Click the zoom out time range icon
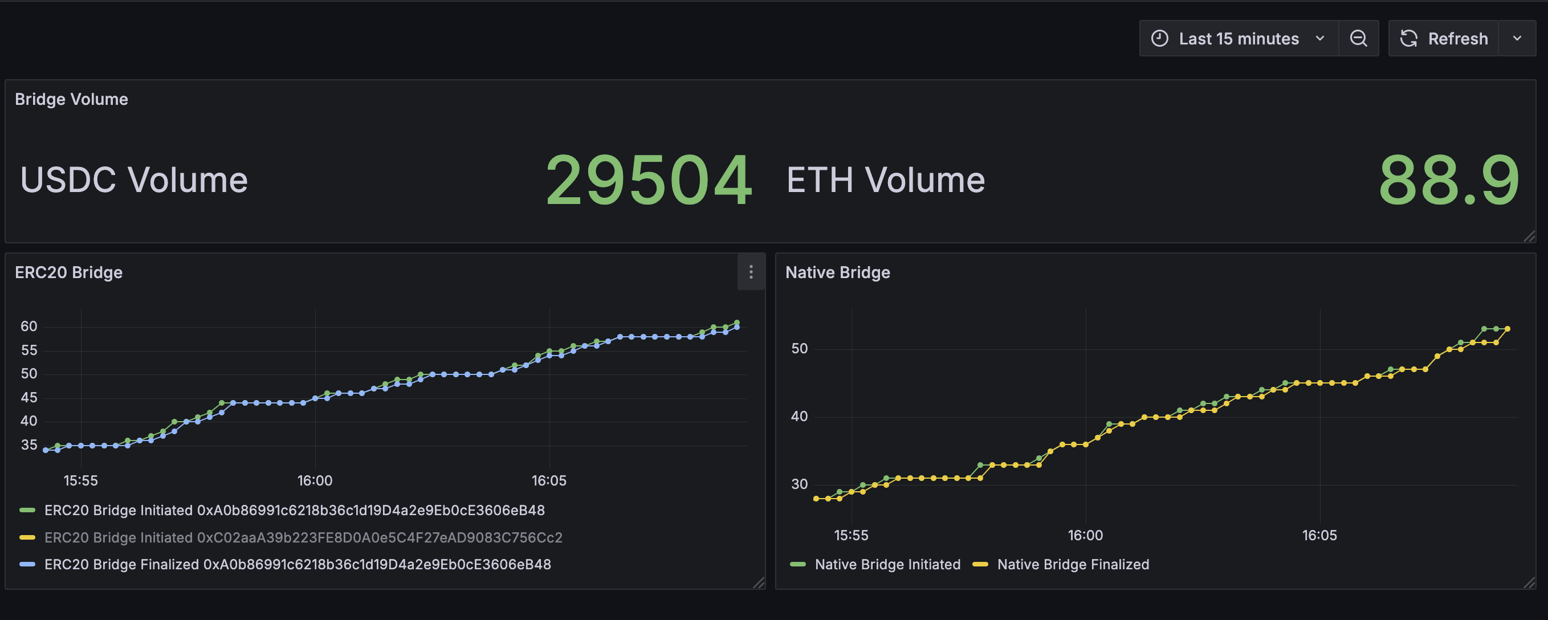This screenshot has height=620, width=1548. click(1358, 38)
